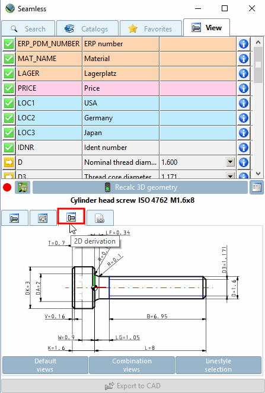Click the Recalc 3D geometry button

click(140, 187)
